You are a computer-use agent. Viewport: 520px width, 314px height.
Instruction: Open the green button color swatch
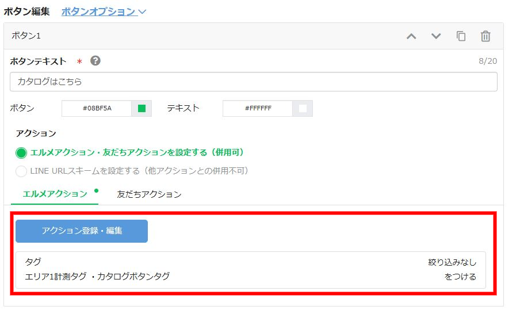click(x=142, y=108)
